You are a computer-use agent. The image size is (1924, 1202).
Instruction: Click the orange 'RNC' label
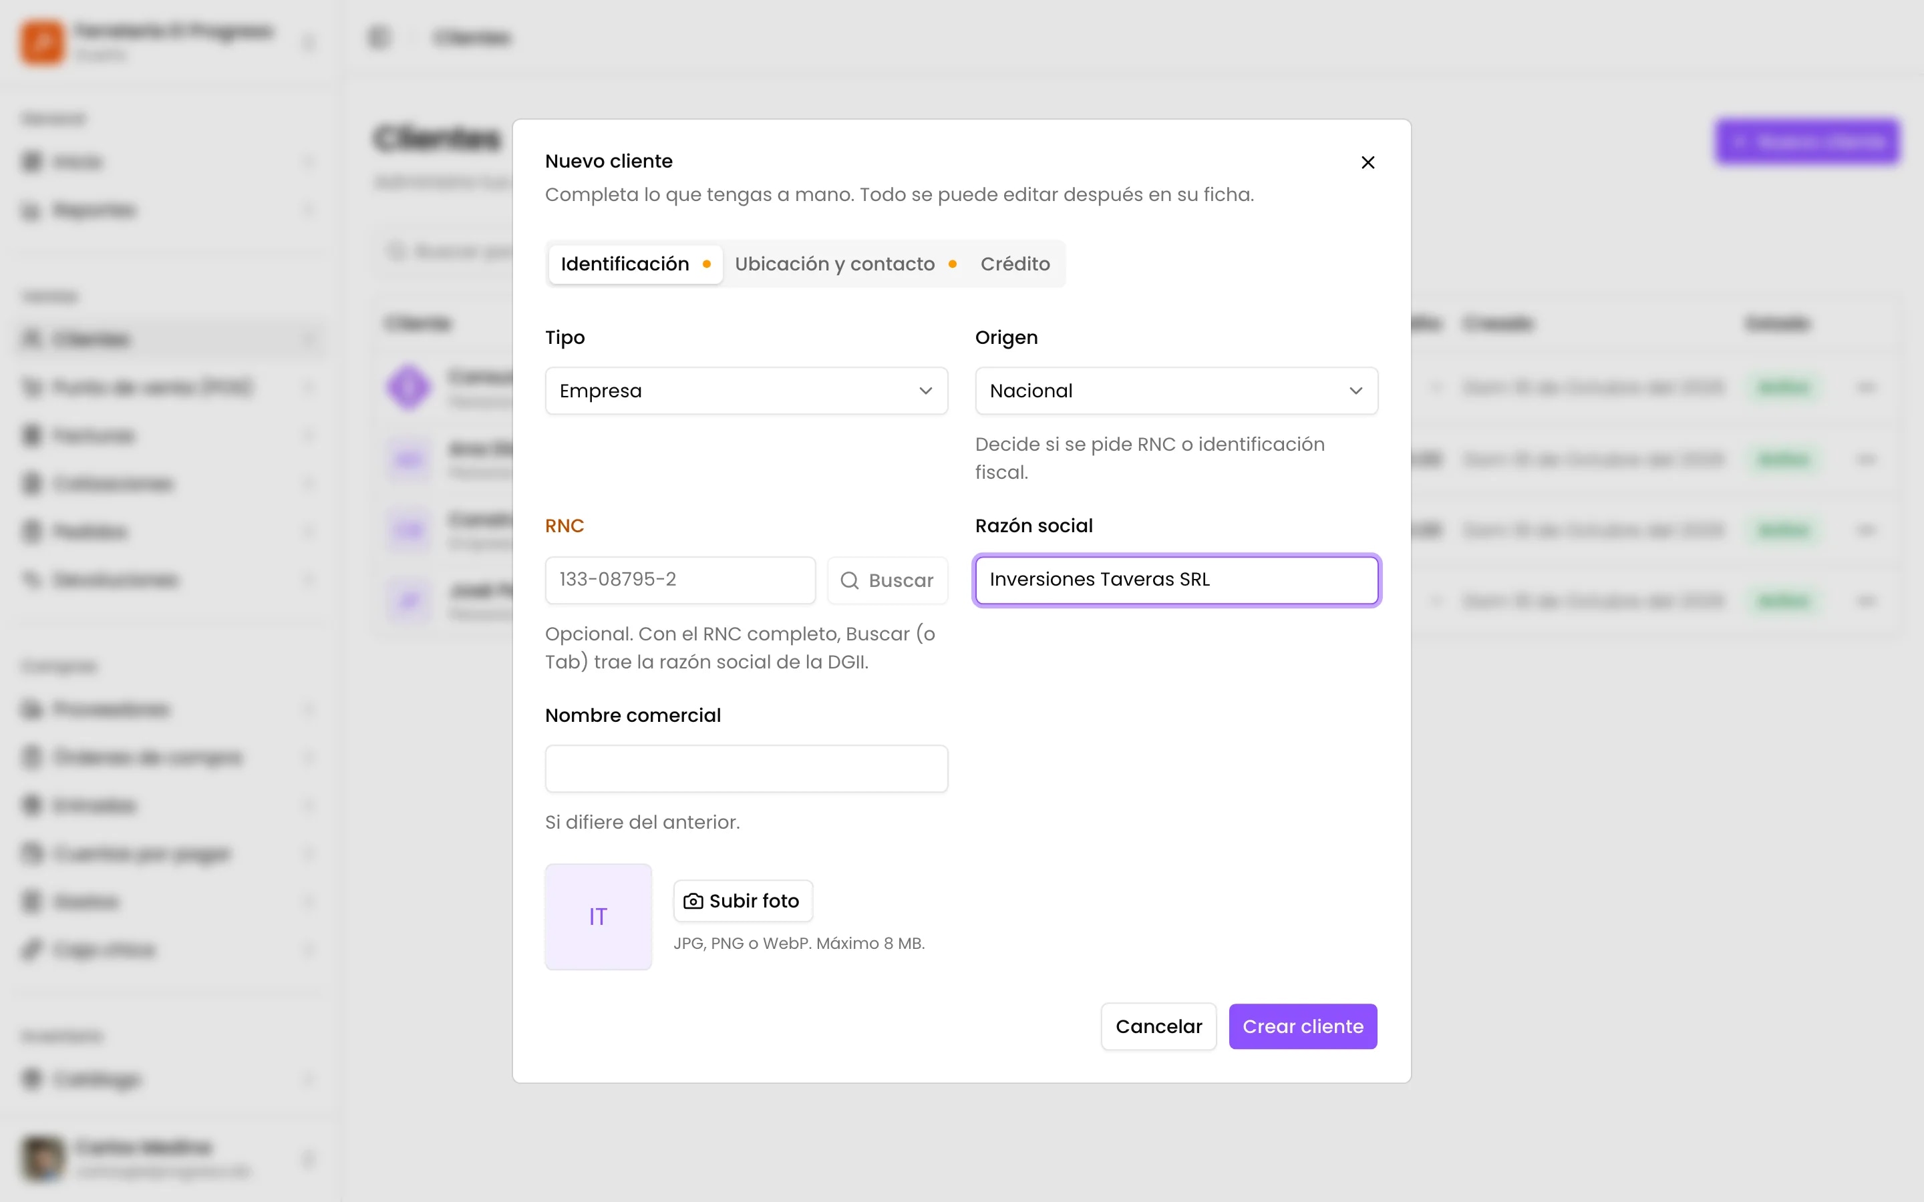pyautogui.click(x=565, y=526)
